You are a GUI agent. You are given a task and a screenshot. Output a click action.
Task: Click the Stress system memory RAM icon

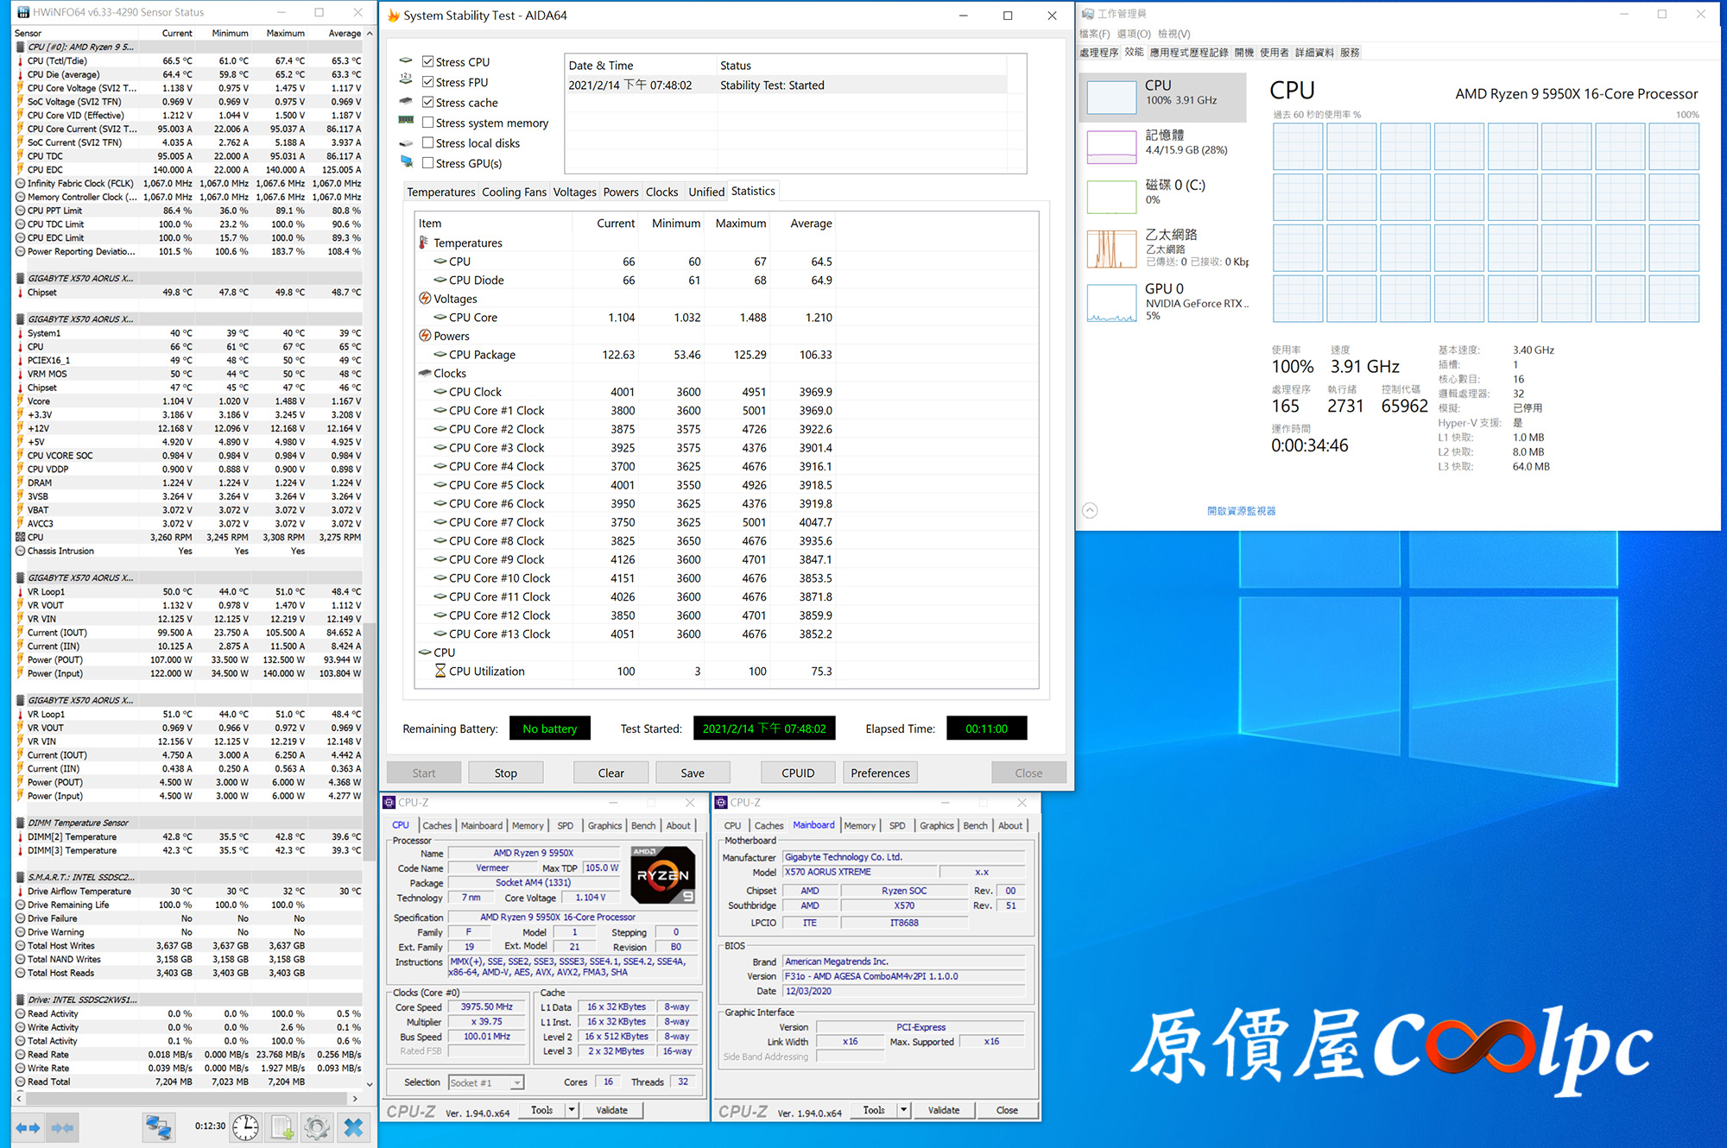[406, 120]
